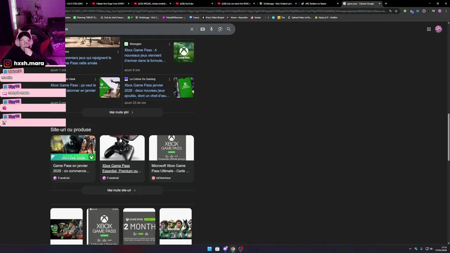450x253 pixels.
Task: Open the on-screen keyboard input tool
Action: pos(202,29)
